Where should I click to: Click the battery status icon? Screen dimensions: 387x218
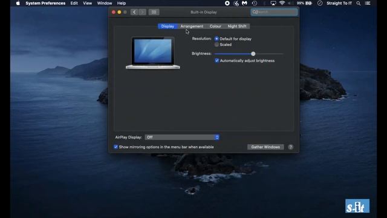tap(309, 3)
